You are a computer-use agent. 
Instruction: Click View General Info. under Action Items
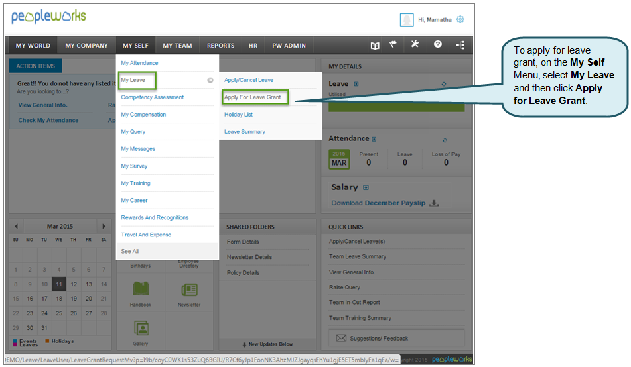point(42,105)
